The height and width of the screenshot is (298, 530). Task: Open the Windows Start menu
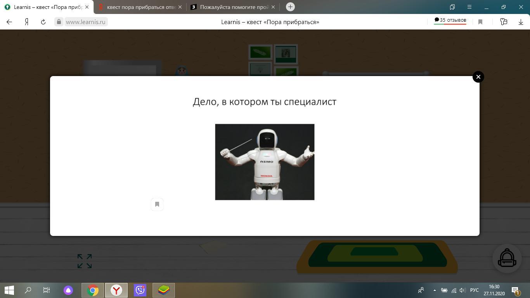(9, 290)
